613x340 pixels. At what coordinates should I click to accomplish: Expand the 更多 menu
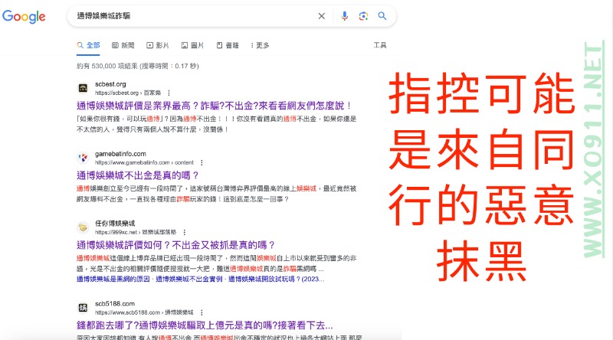click(260, 45)
